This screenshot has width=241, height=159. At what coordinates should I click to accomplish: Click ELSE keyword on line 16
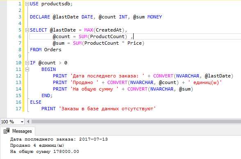[36, 102]
